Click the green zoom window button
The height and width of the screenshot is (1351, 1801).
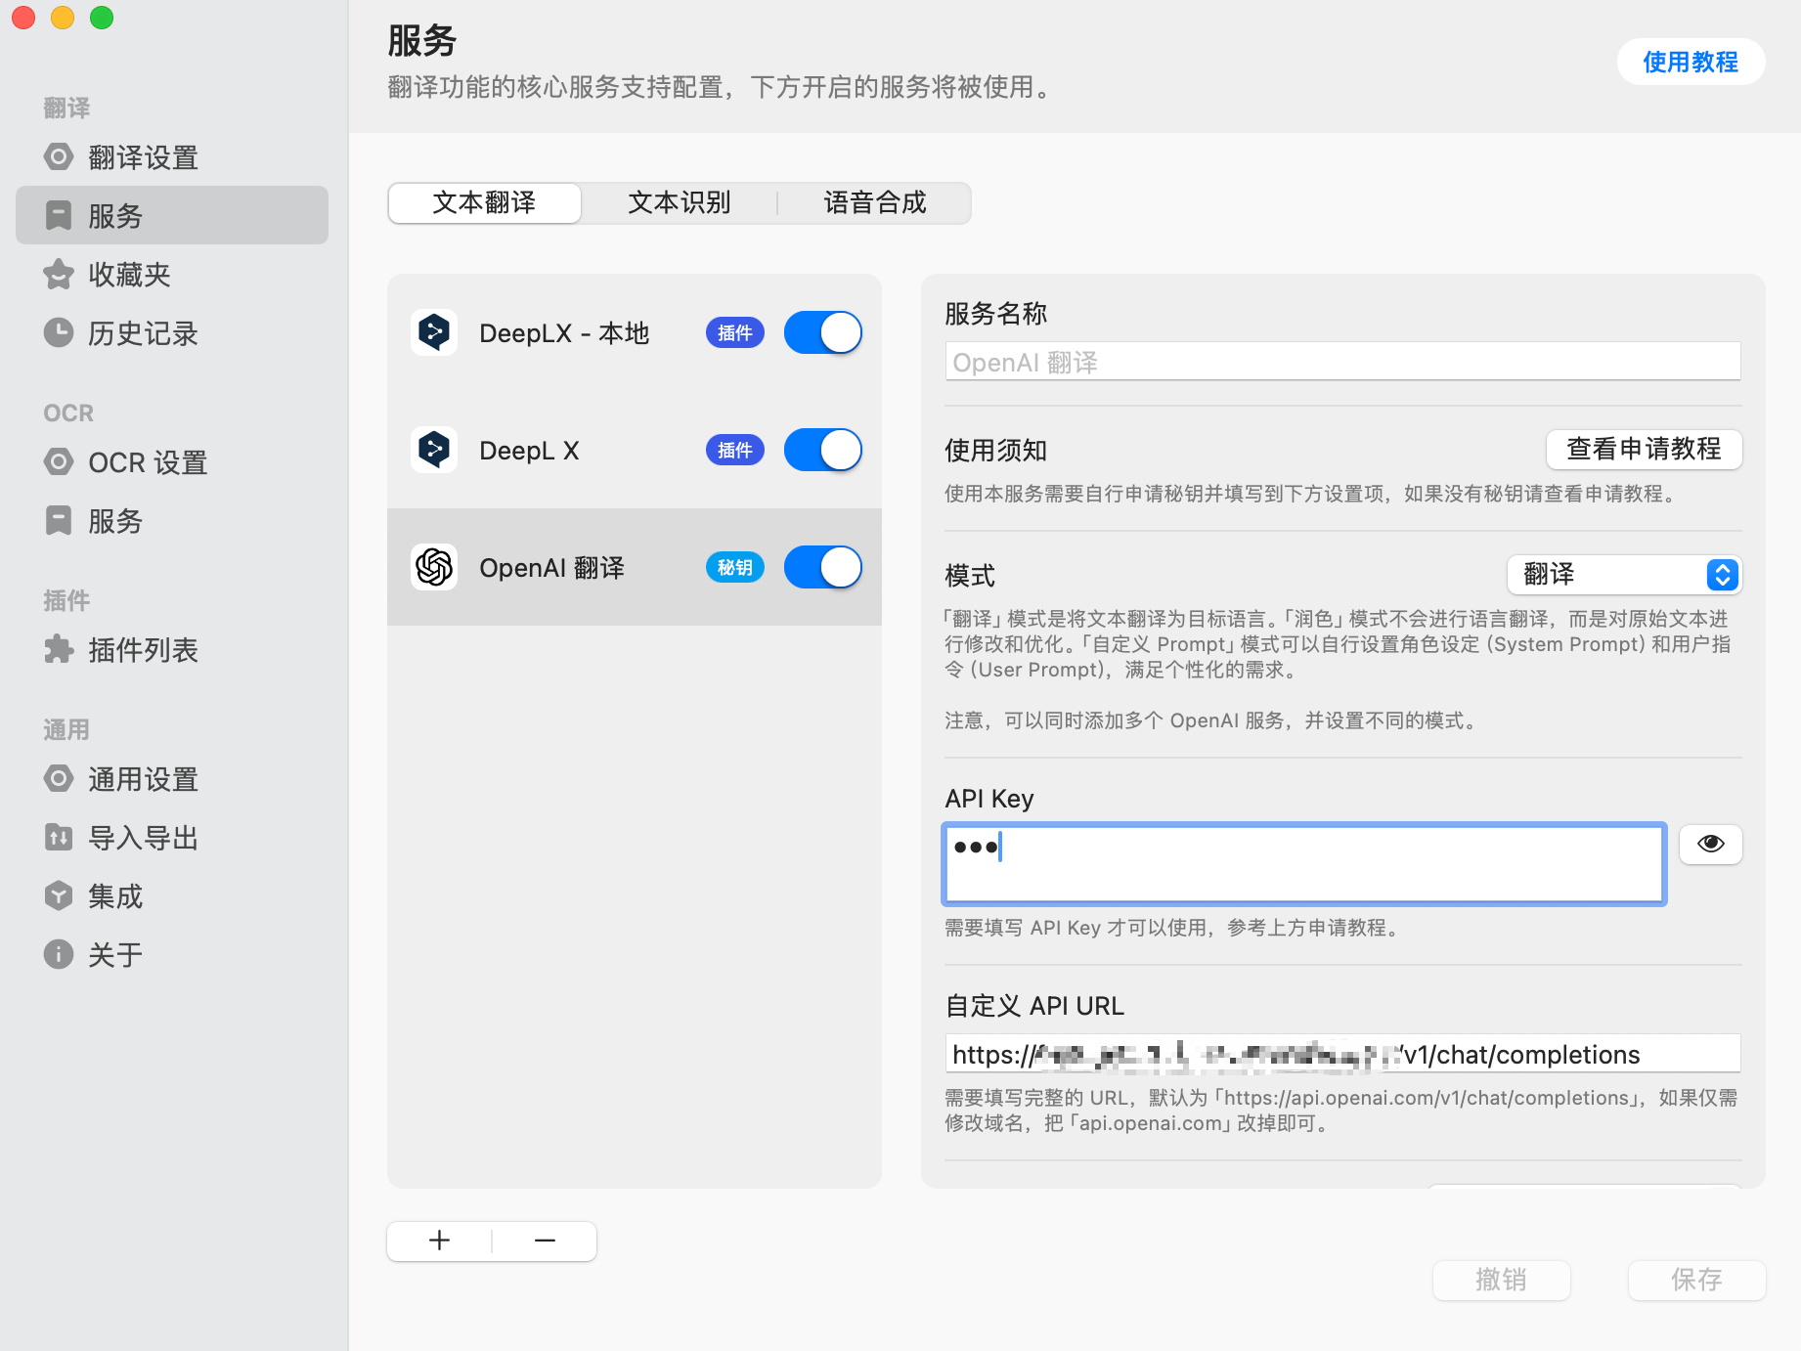pos(102,18)
